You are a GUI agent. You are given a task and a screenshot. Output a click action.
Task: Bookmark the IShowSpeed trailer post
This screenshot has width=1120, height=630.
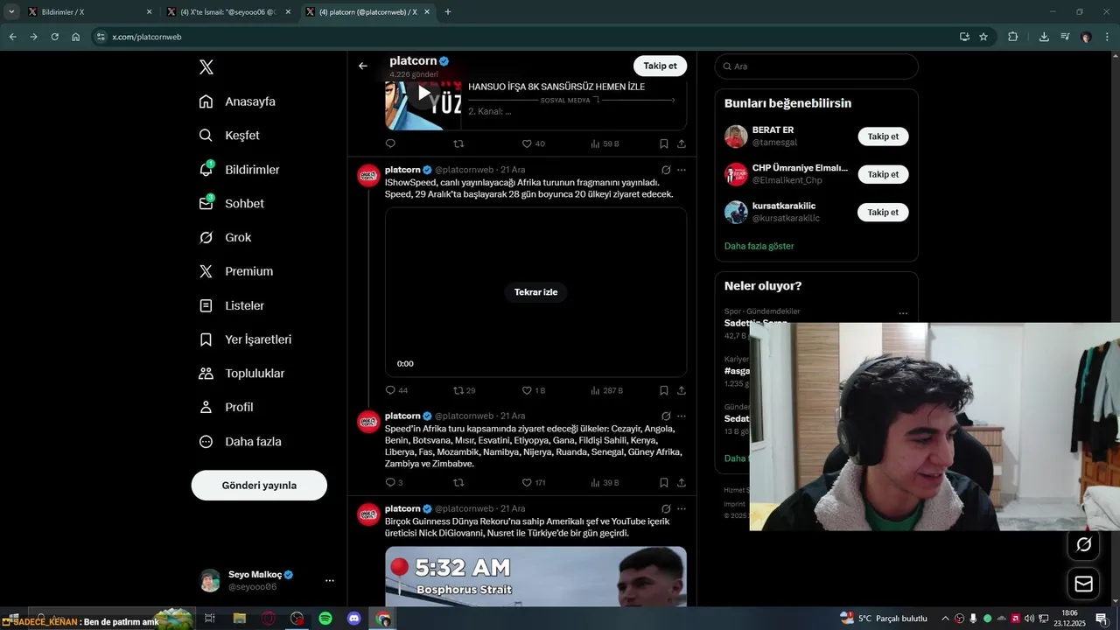664,390
